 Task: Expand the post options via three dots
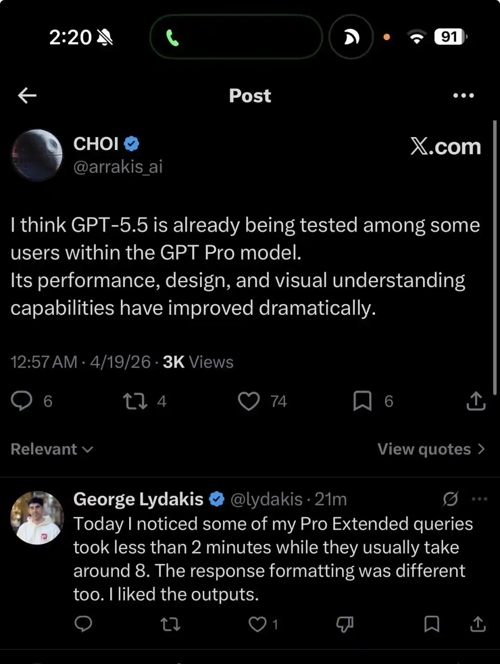[x=463, y=95]
